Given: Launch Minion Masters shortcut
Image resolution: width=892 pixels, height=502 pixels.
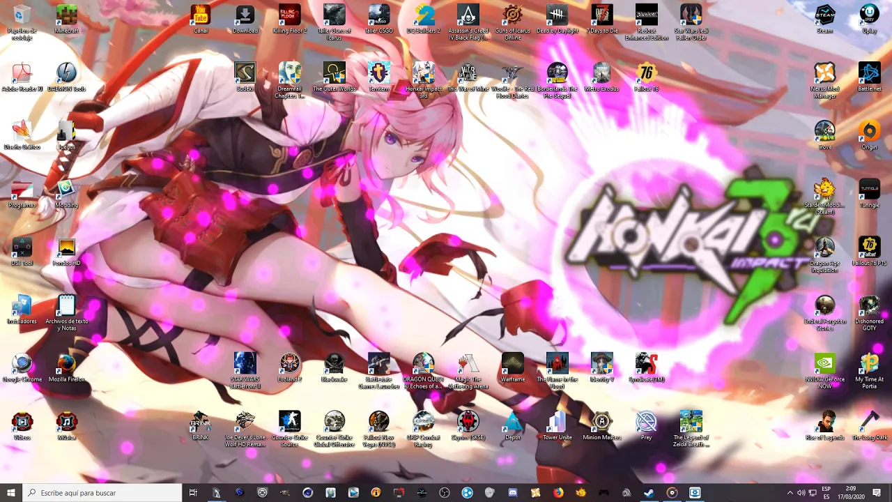Looking at the screenshot, I should pyautogui.click(x=602, y=425).
